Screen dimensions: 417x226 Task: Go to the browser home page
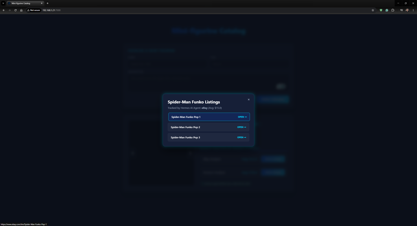(x=21, y=10)
